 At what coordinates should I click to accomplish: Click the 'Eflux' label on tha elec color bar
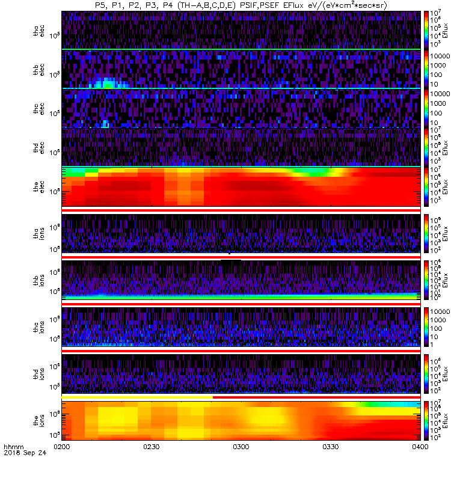point(445,31)
